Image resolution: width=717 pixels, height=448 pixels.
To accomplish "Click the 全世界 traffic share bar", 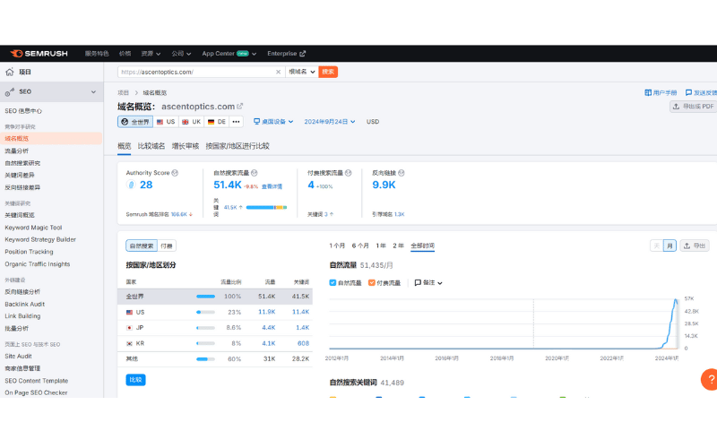I will [x=206, y=297].
